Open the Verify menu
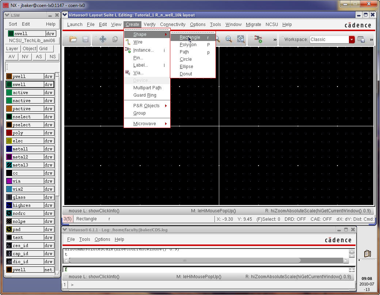380x295 pixels. [x=149, y=25]
